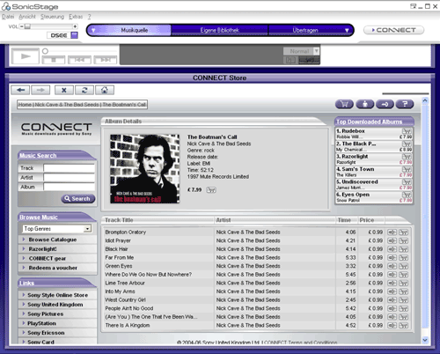The image size is (440, 354).
Task: Open the Ansicht menu
Action: tap(27, 17)
